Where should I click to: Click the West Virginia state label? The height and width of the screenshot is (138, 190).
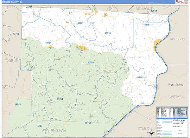point(176,85)
